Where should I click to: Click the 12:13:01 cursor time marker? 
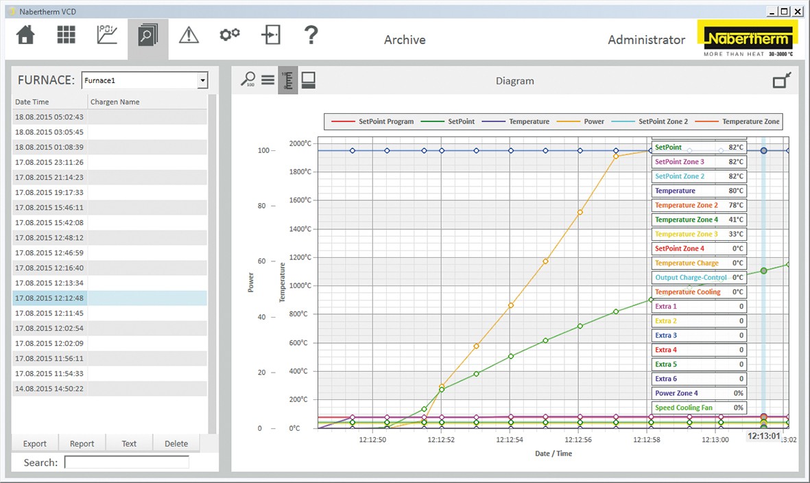click(763, 436)
